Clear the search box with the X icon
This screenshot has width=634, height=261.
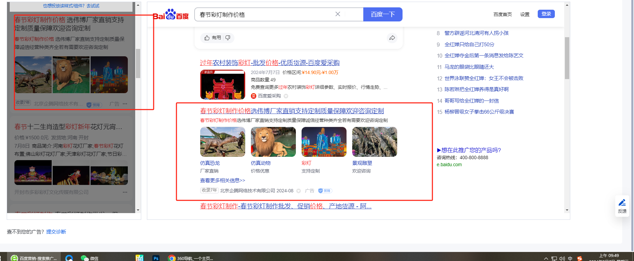[x=338, y=14]
